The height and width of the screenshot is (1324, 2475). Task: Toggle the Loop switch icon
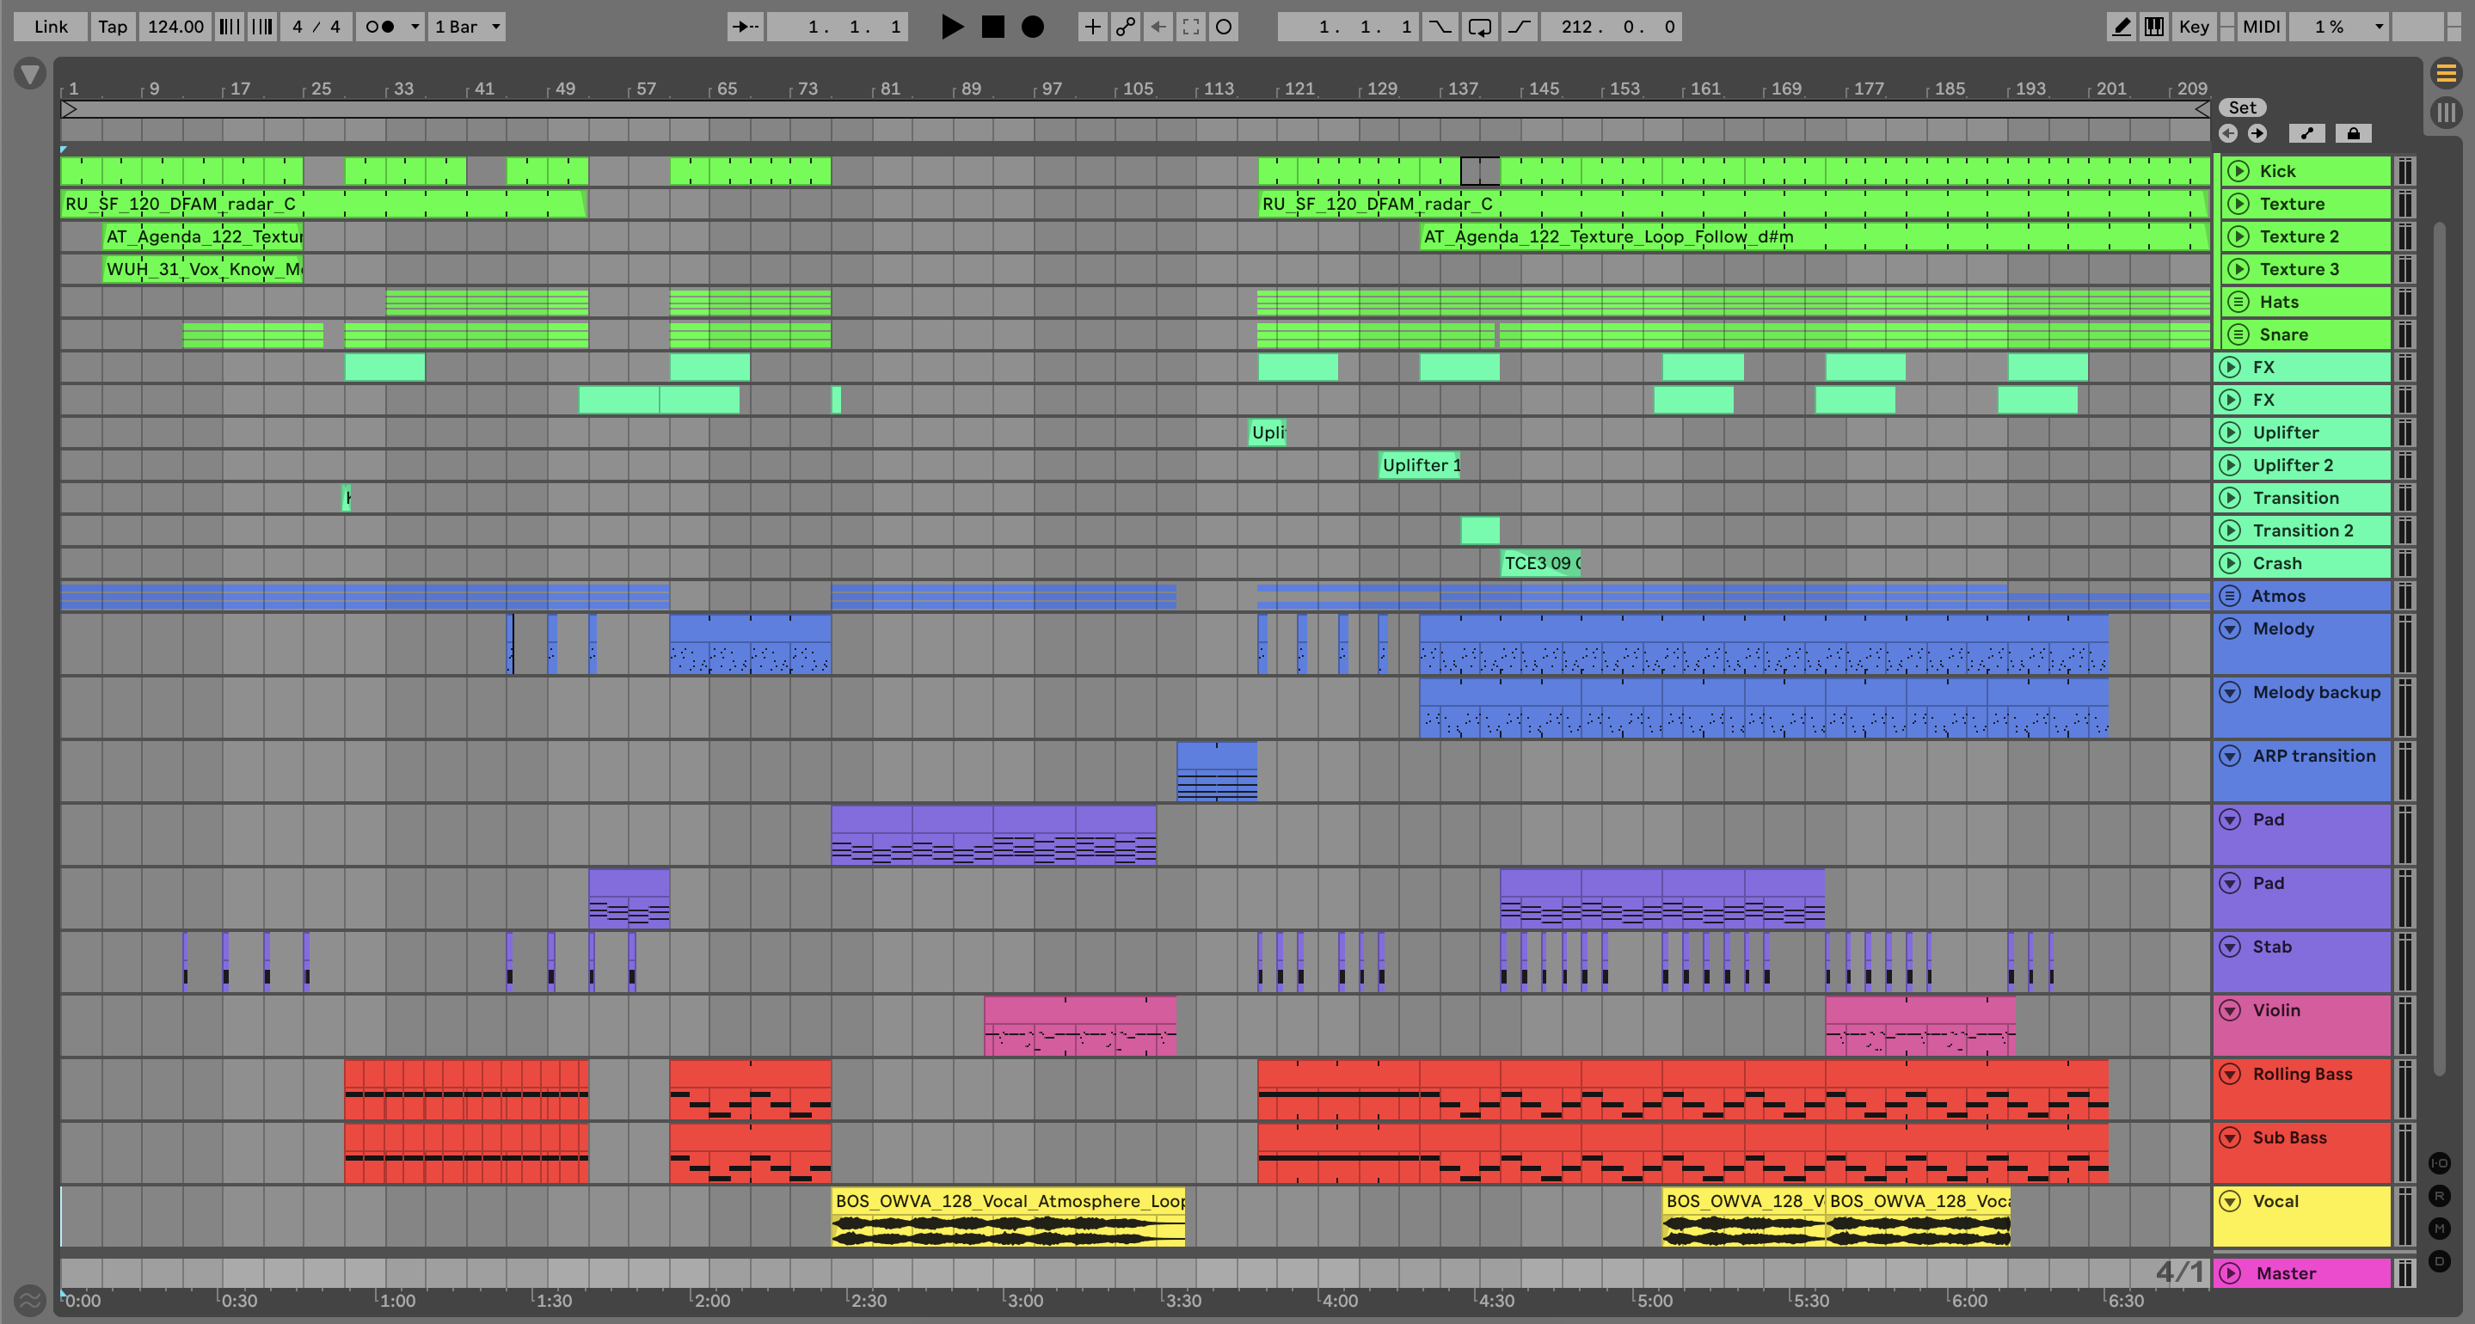(1480, 27)
